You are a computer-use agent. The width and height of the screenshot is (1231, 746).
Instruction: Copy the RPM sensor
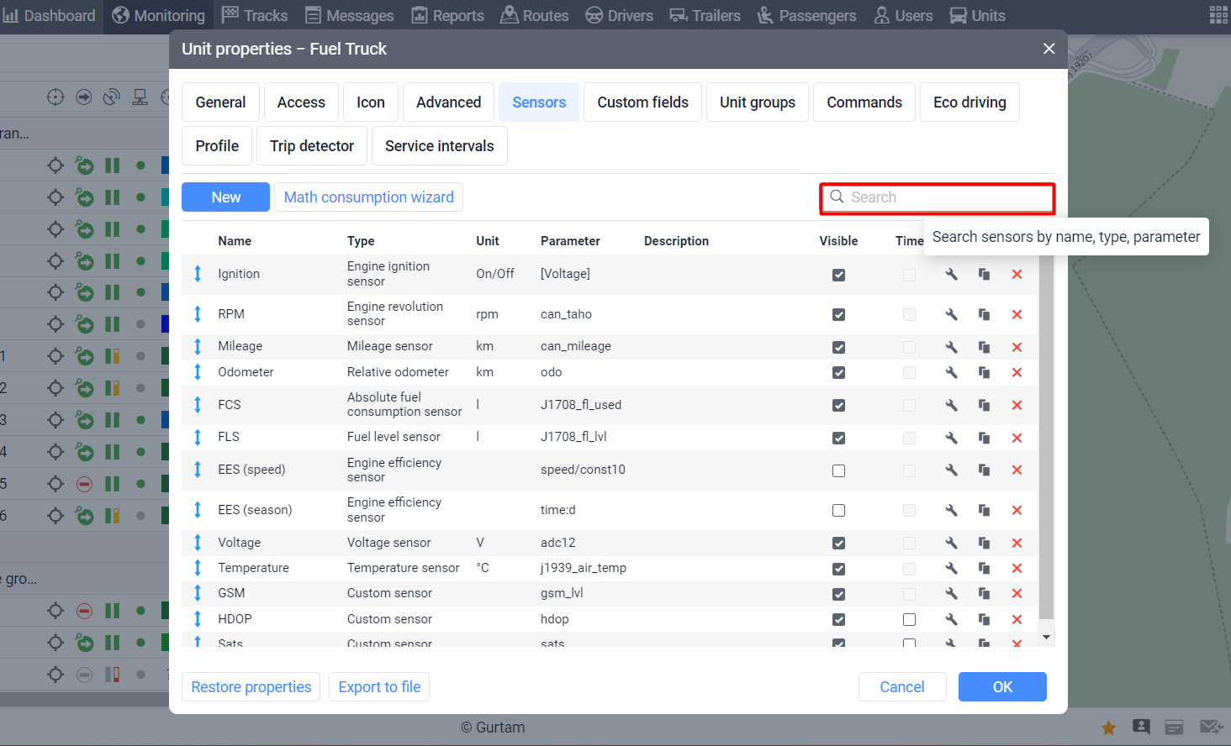coord(984,314)
